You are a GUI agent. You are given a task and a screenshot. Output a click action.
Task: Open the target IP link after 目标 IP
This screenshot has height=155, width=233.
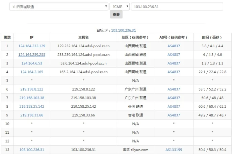pyautogui.click(x=124, y=30)
